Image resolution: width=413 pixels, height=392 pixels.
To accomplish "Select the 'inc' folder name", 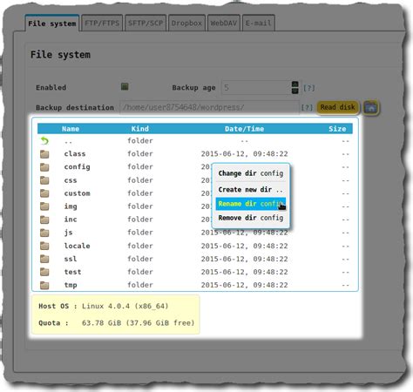I will click(x=71, y=220).
